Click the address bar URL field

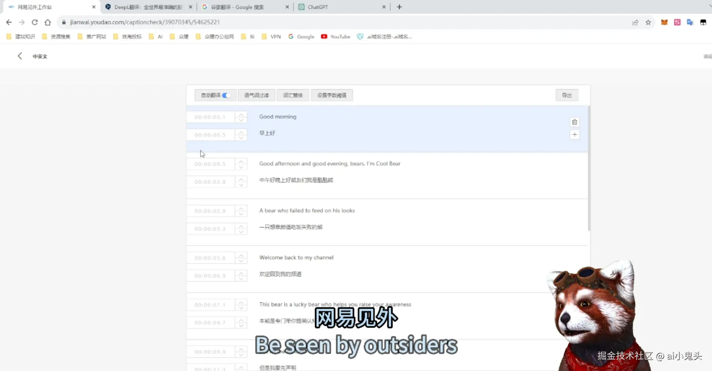tap(345, 22)
